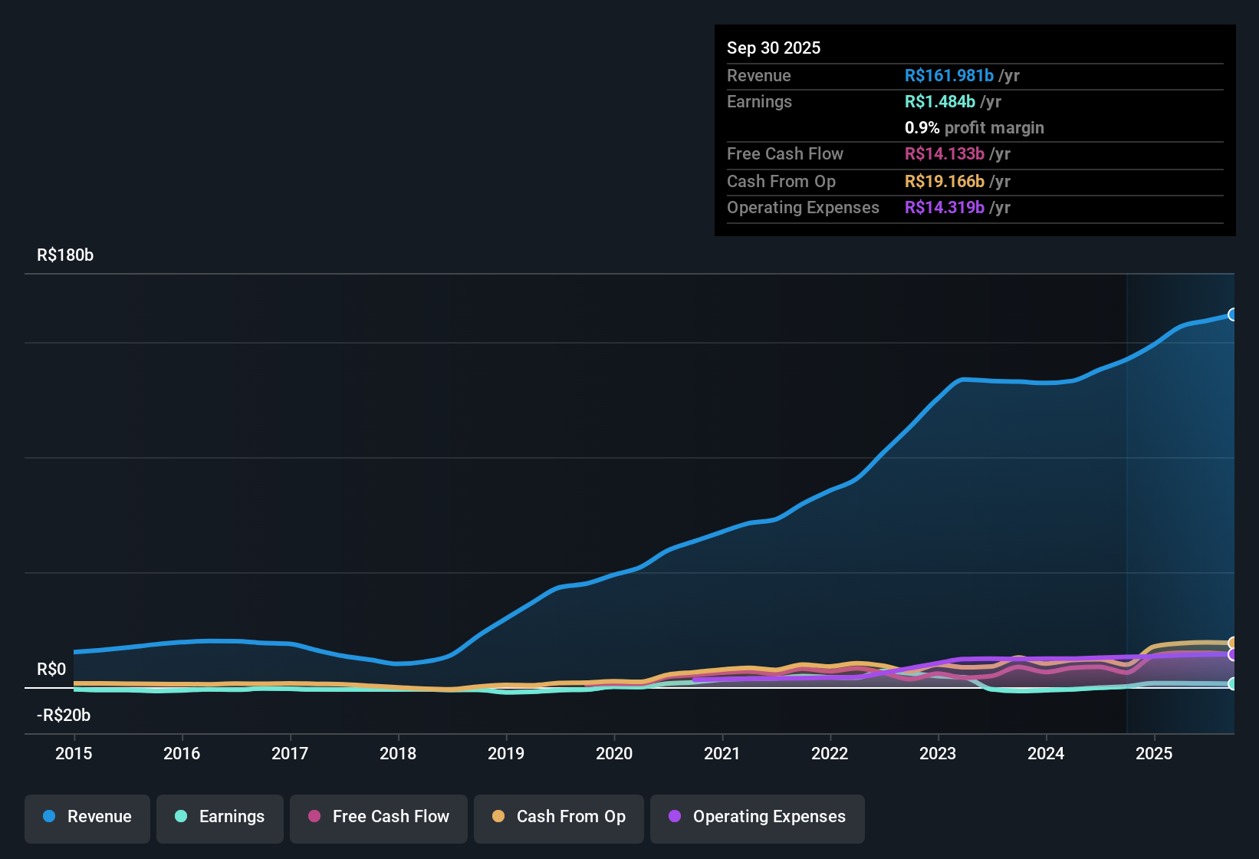Click the orange Cash From Op legend dot

click(x=499, y=817)
